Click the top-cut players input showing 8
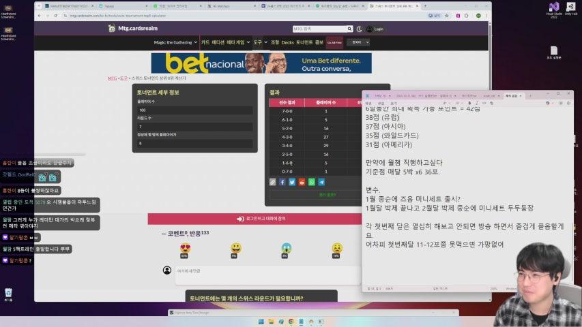The width and height of the screenshot is (582, 327). pos(195,143)
